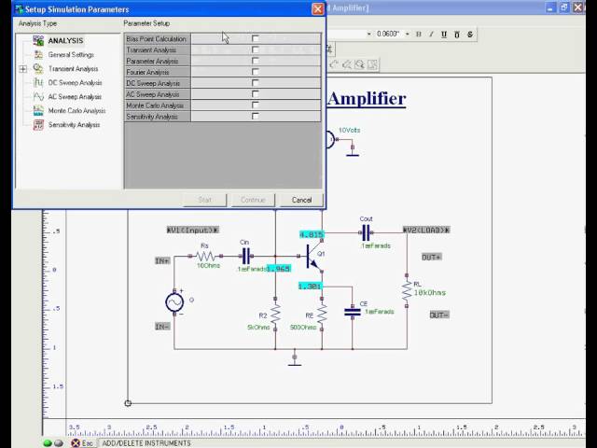Click the General Settings icon

tap(38, 54)
